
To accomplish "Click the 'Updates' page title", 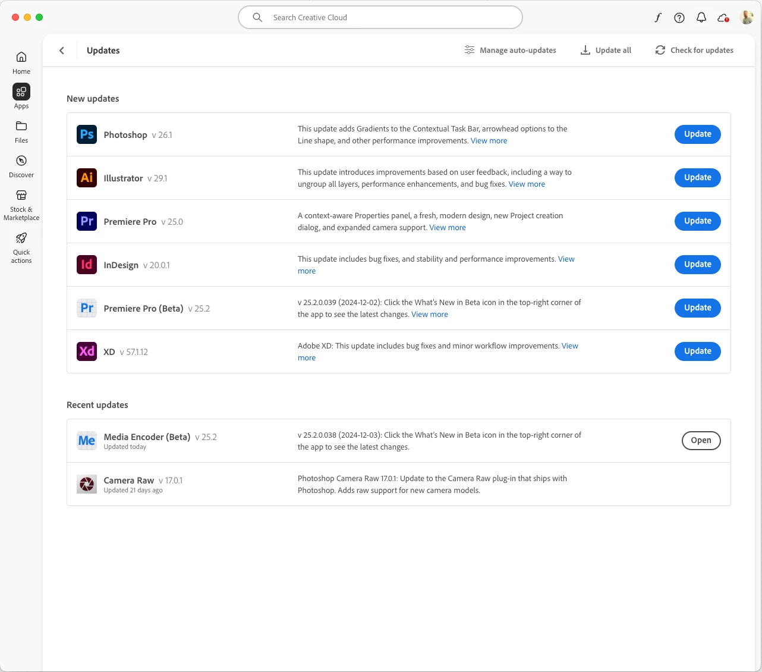I will click(x=103, y=51).
